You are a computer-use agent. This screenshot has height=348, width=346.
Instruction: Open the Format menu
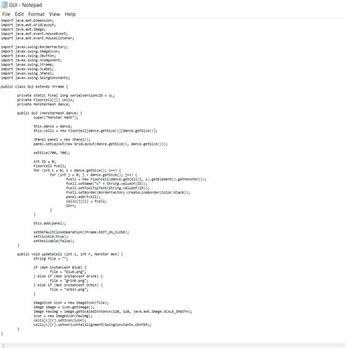coord(36,14)
